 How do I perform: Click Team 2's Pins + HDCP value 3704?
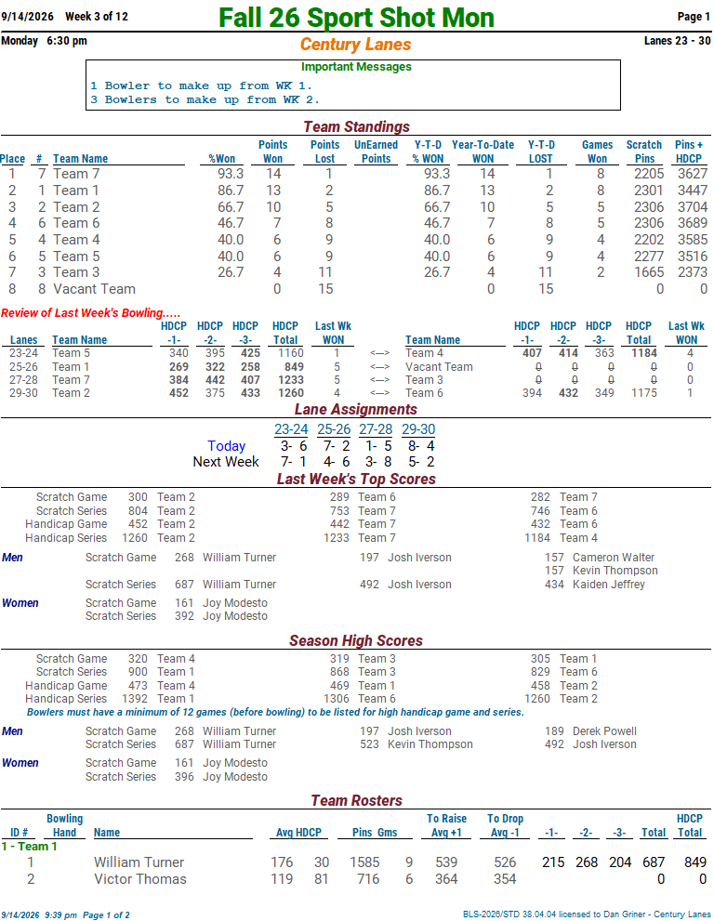coord(693,206)
